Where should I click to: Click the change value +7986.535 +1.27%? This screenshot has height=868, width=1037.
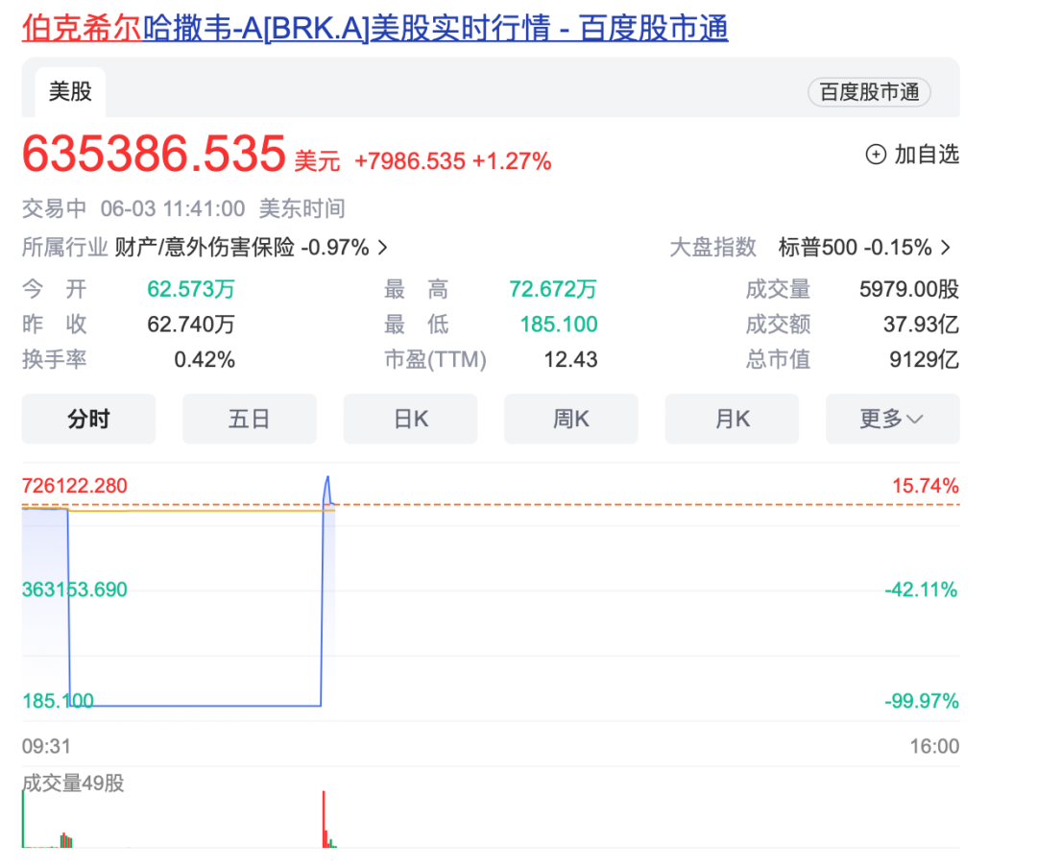pos(453,161)
